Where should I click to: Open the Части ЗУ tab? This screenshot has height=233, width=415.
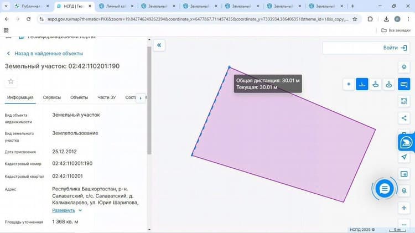click(107, 97)
